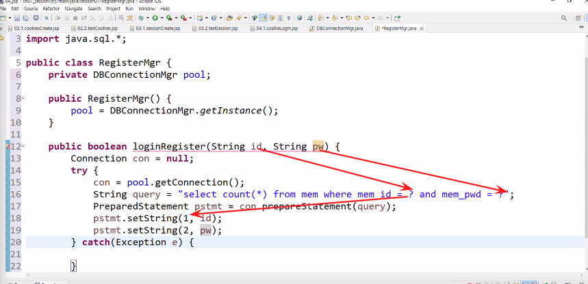Click the Open Type icon
The image size is (588, 284).
pyautogui.click(x=229, y=18)
